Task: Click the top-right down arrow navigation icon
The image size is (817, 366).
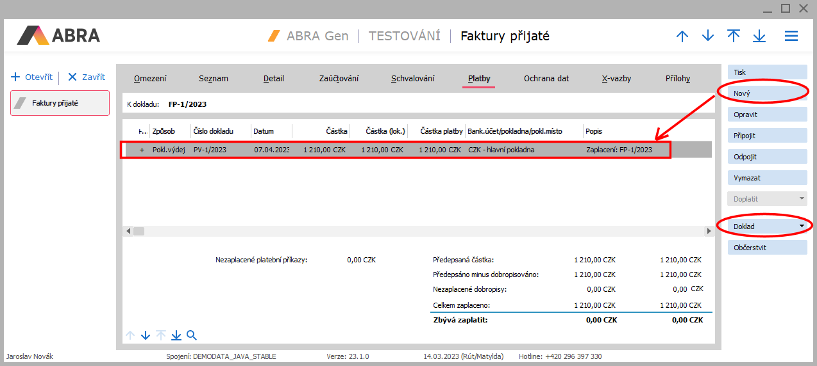Action: point(708,36)
